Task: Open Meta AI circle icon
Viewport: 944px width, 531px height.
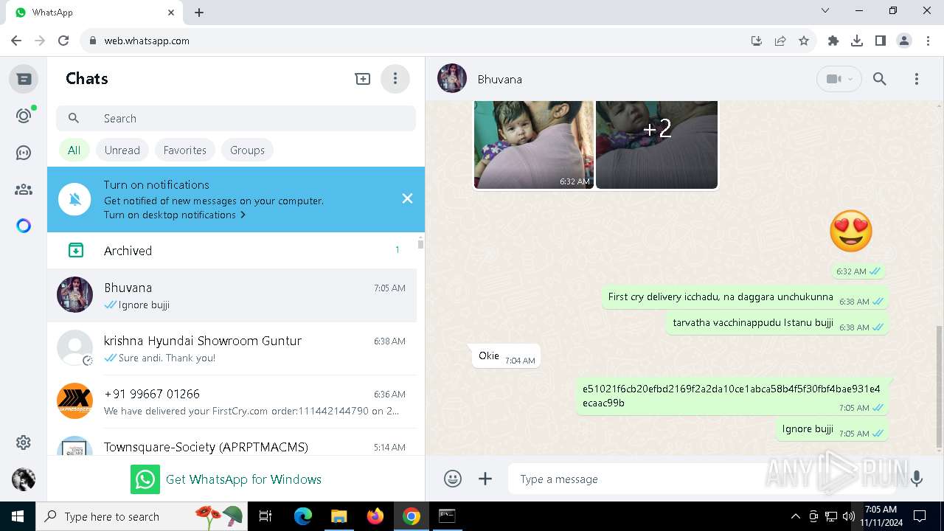Action: (24, 226)
